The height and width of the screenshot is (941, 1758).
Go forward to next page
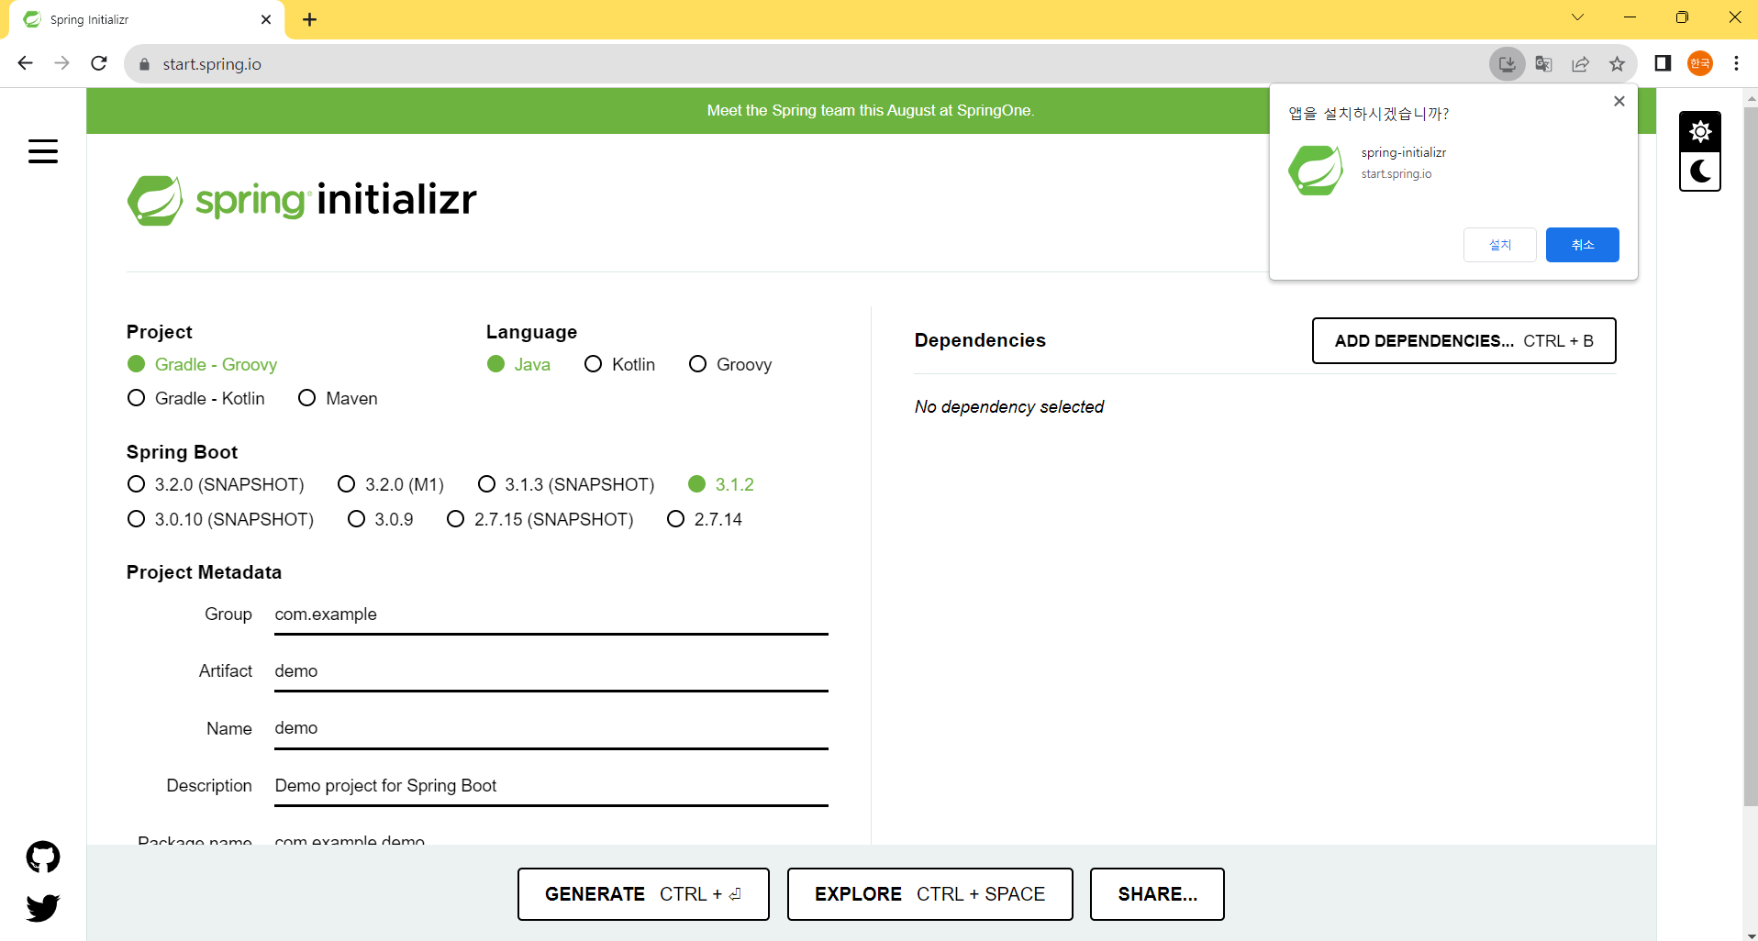coord(61,63)
